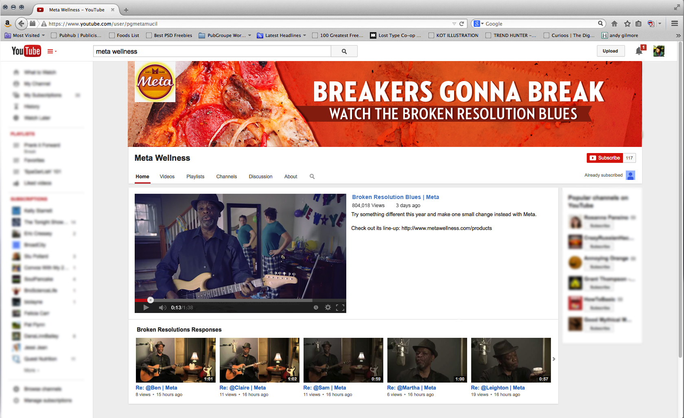Show next videos with the carousel arrow
The image size is (684, 418).
(554, 359)
